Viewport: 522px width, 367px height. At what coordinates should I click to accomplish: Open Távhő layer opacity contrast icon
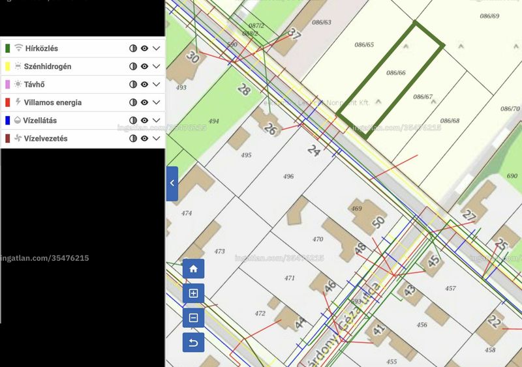point(133,84)
